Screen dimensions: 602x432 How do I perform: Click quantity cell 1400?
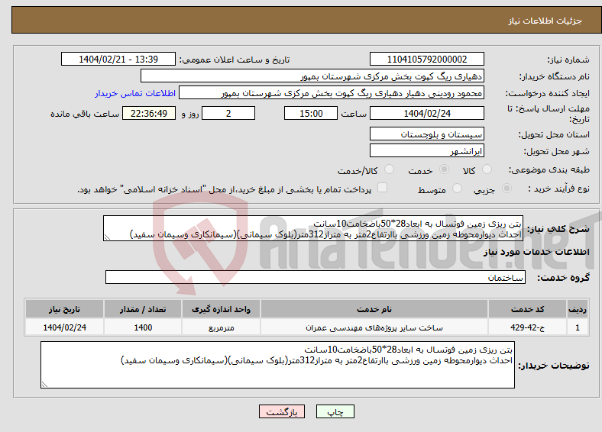pos(143,327)
